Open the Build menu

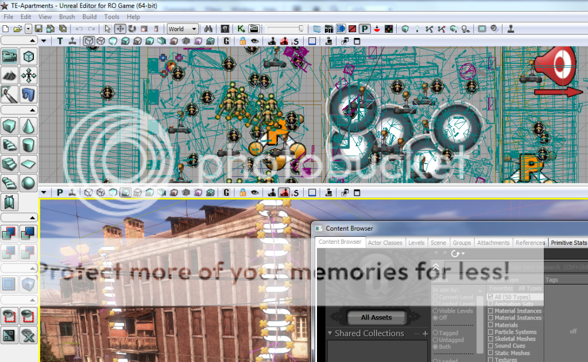tap(89, 17)
